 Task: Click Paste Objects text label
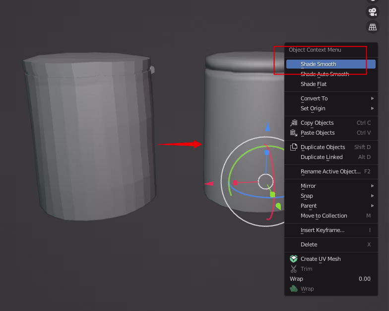click(x=318, y=133)
